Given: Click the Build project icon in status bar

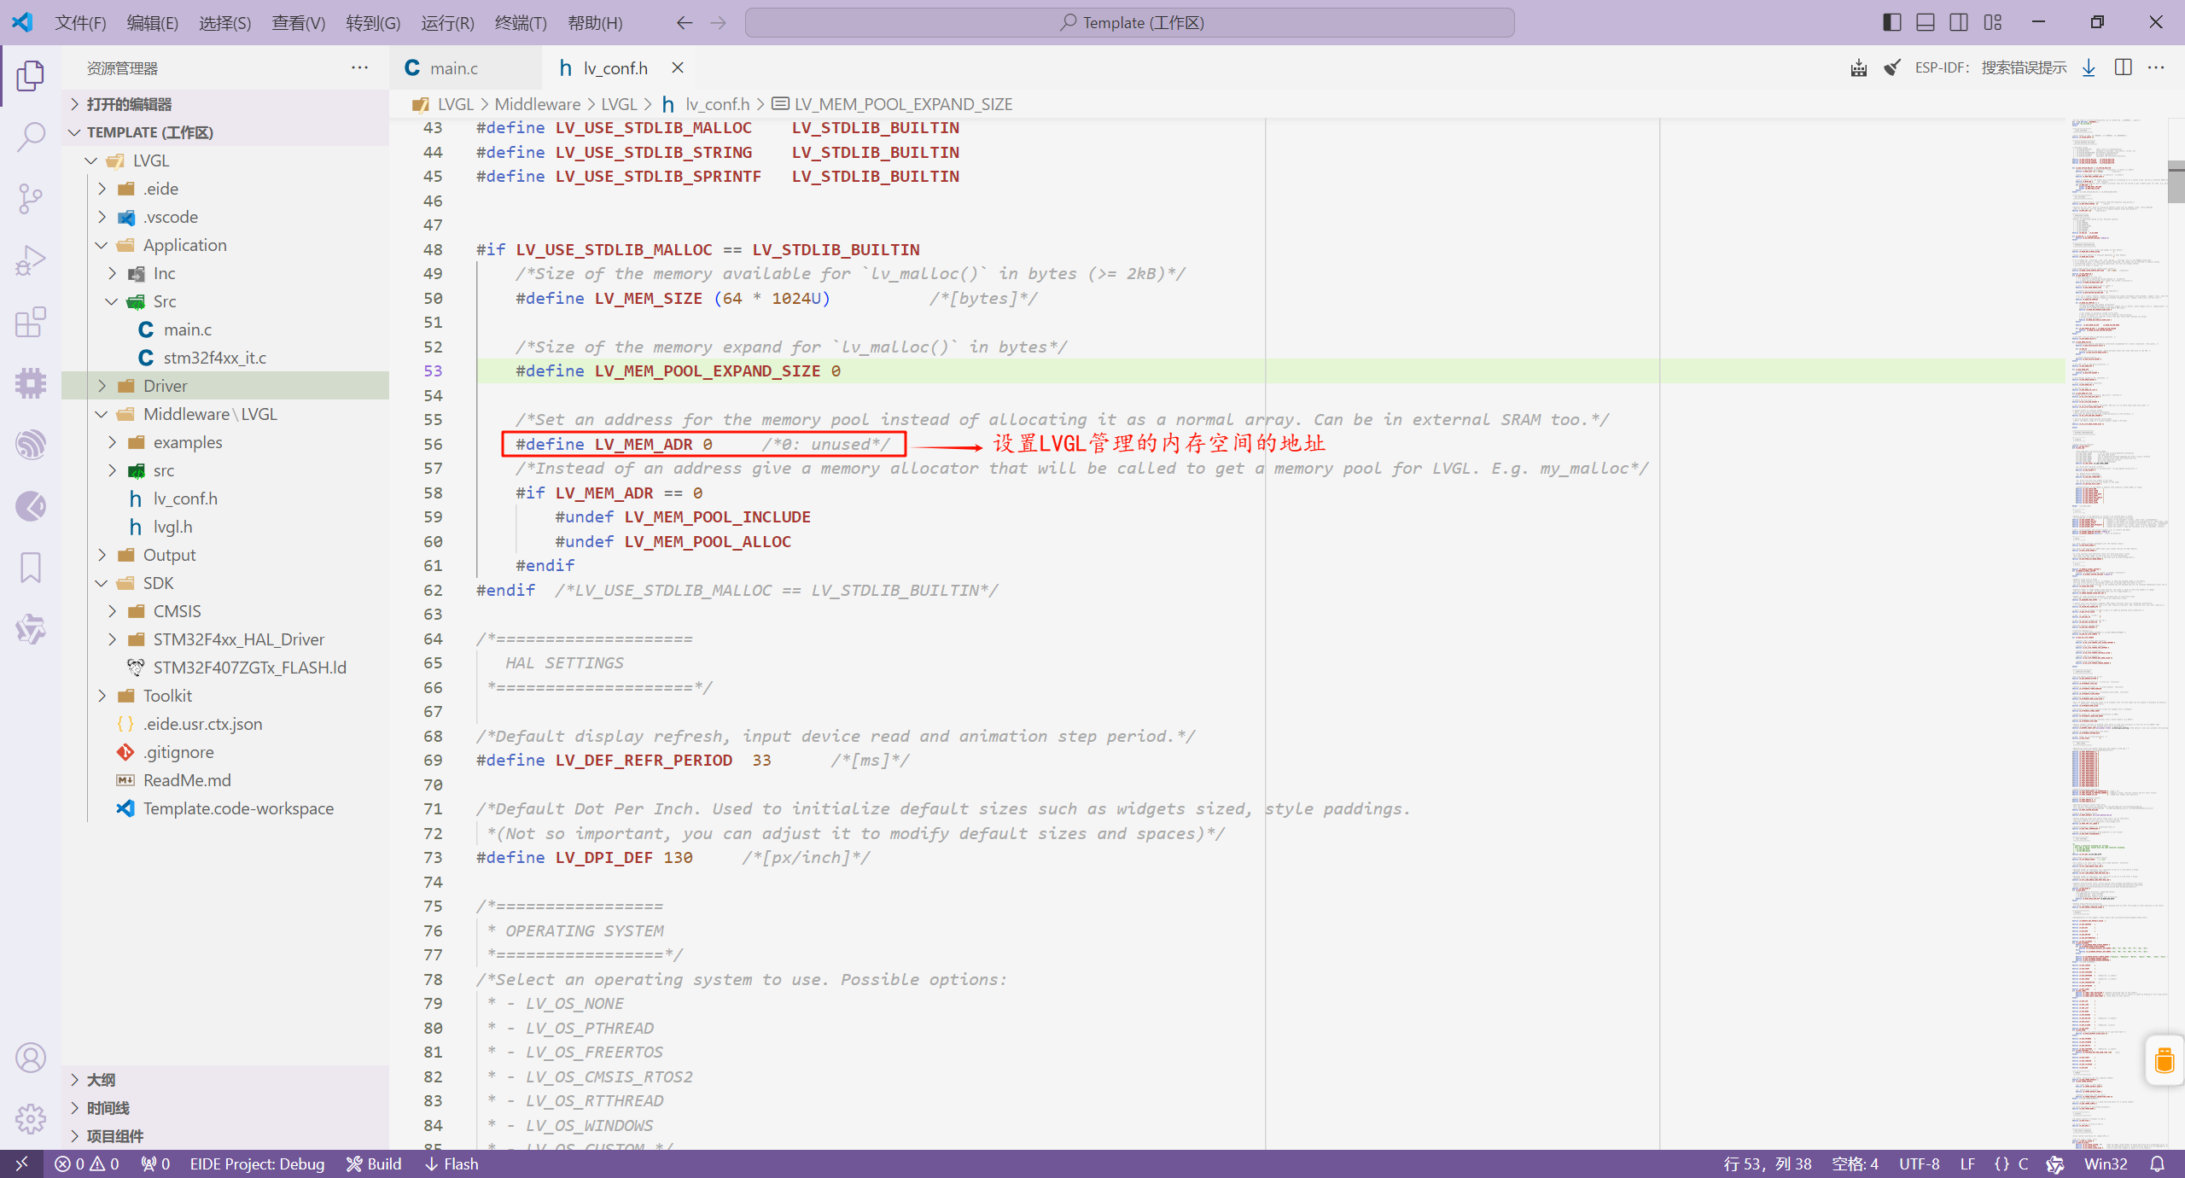Looking at the screenshot, I should pos(374,1162).
